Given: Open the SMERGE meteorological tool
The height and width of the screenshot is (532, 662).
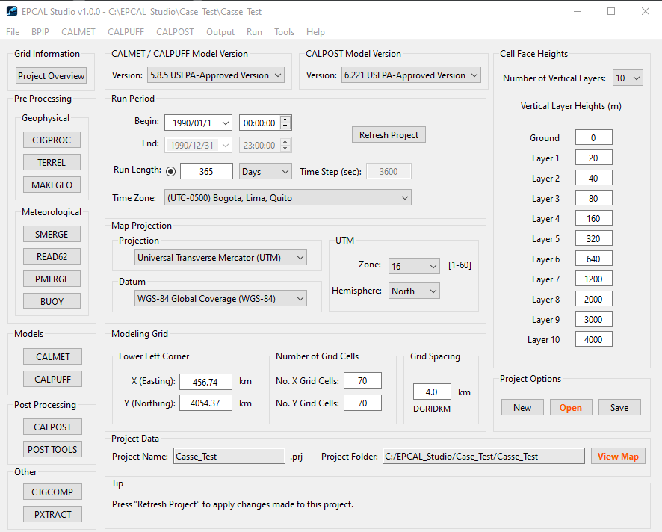Looking at the screenshot, I should [x=52, y=235].
